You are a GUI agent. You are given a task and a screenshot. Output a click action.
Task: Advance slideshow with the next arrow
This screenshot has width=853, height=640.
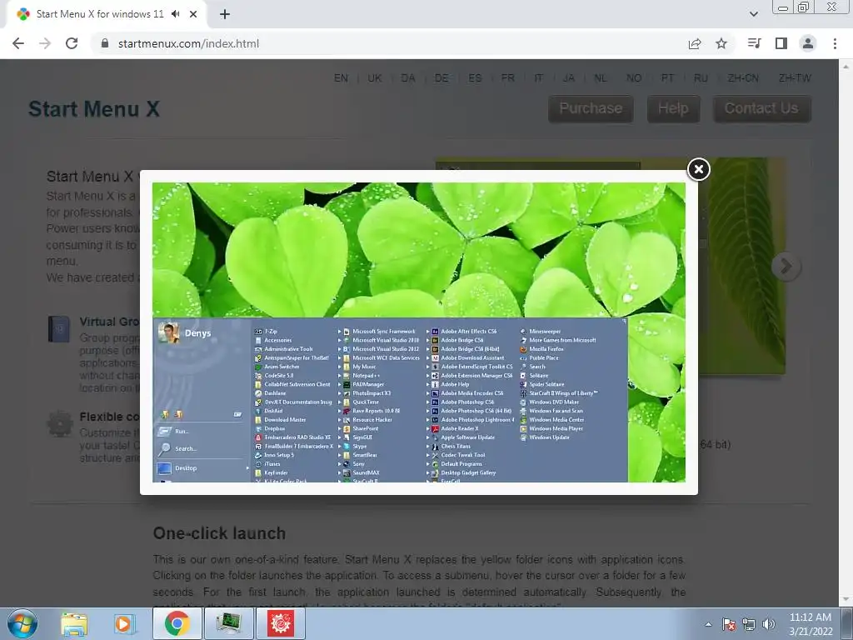click(786, 267)
